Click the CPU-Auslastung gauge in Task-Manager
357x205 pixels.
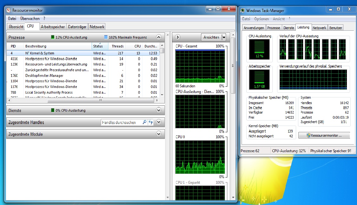[259, 49]
